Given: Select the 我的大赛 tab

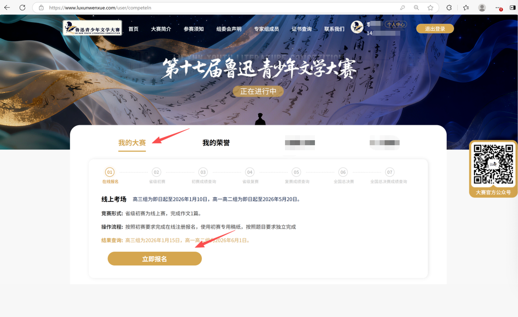Looking at the screenshot, I should point(132,143).
